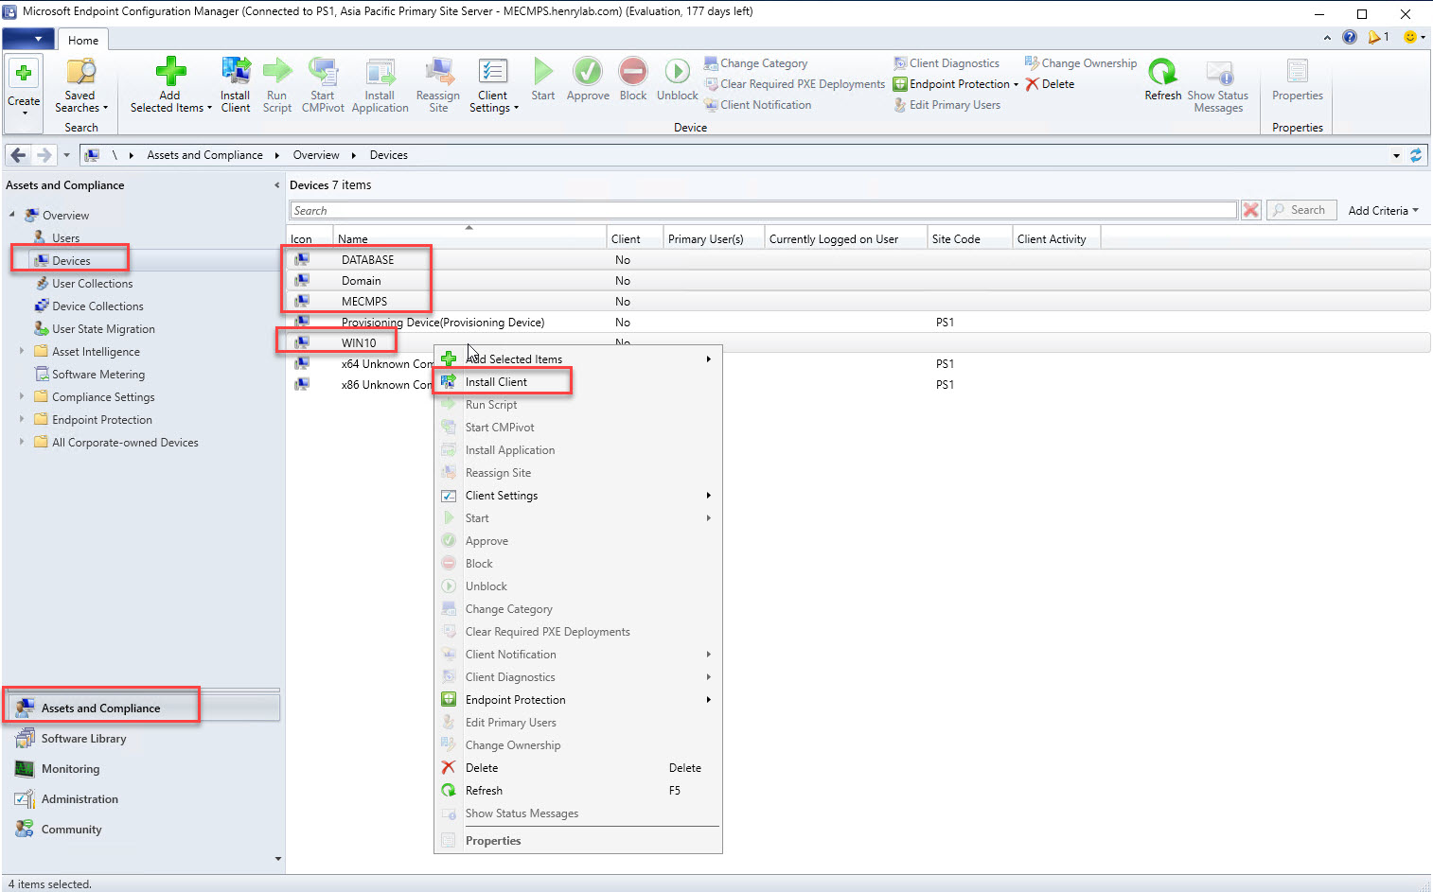Select the Home ribbon tab
Viewport: 1433px width, 892px height.
[83, 41]
